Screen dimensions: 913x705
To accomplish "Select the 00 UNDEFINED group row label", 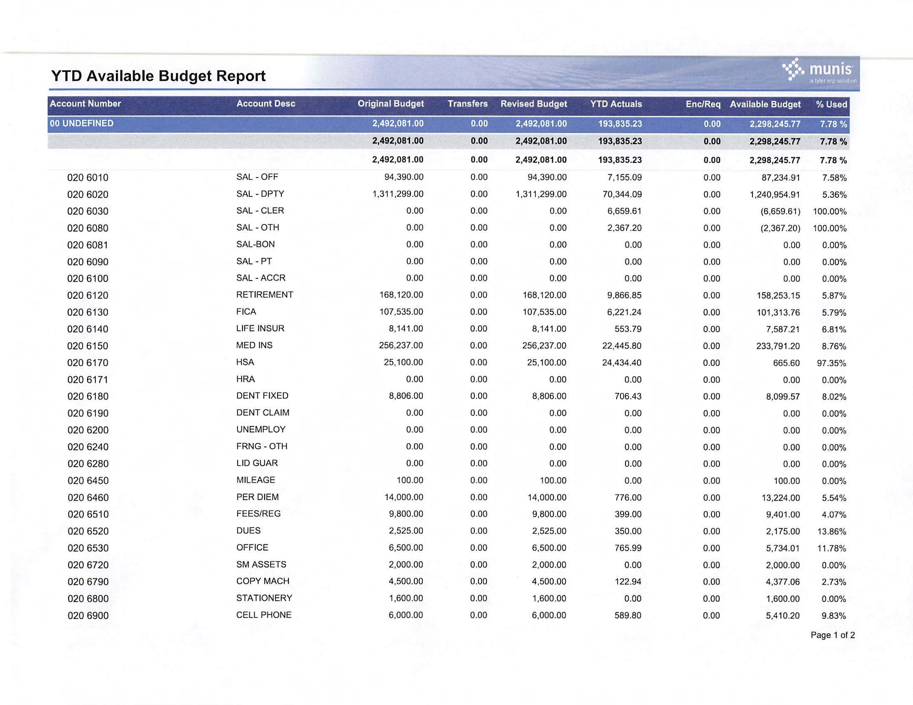I will [x=82, y=123].
